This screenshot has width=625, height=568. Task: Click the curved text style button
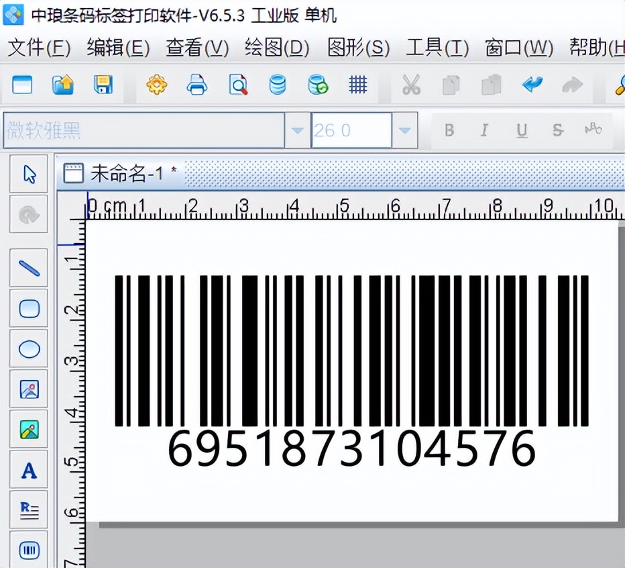[593, 130]
